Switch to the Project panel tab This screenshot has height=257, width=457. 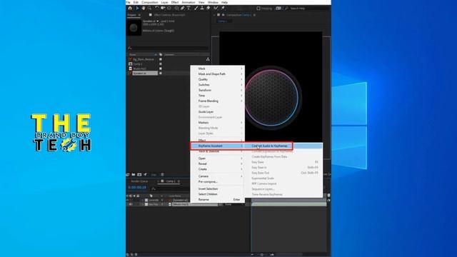131,15
